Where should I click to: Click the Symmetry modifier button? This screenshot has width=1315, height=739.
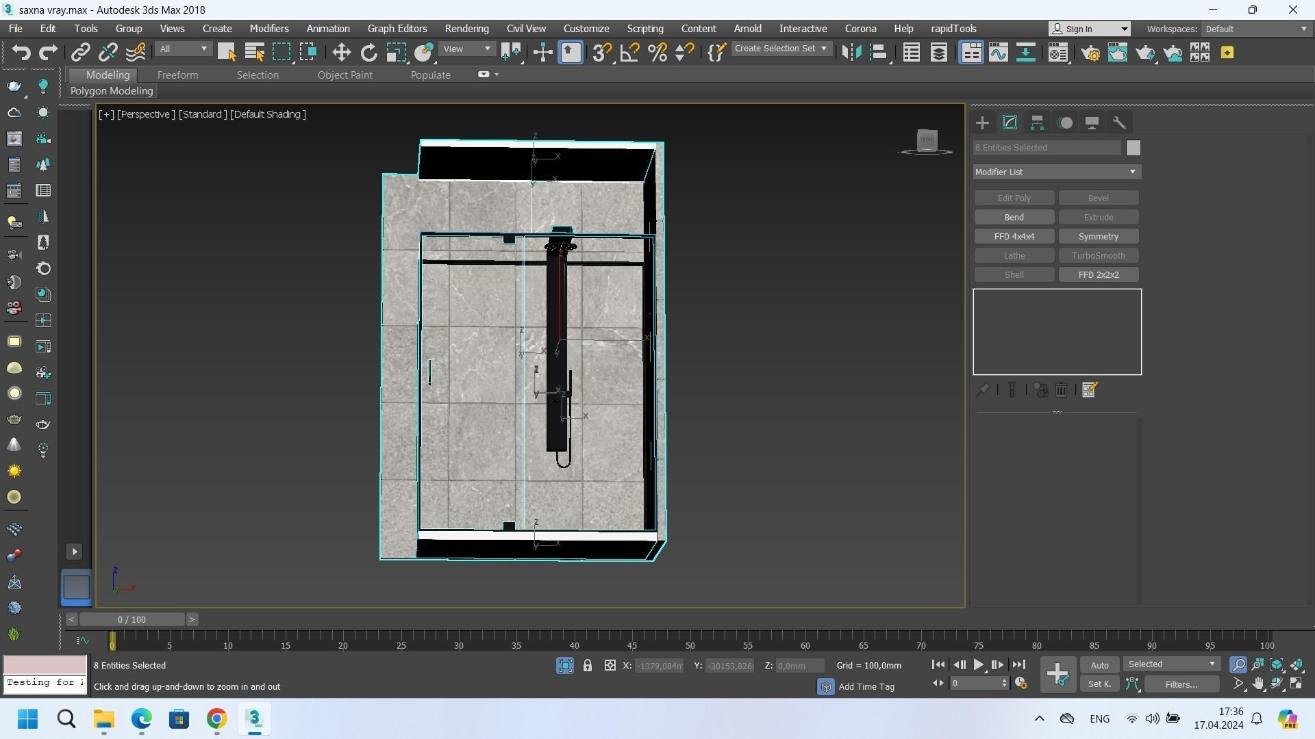point(1098,237)
